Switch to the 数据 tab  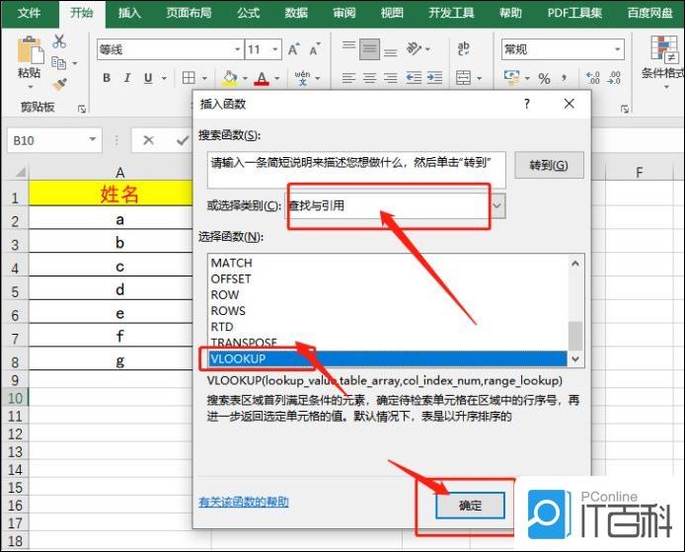(296, 13)
